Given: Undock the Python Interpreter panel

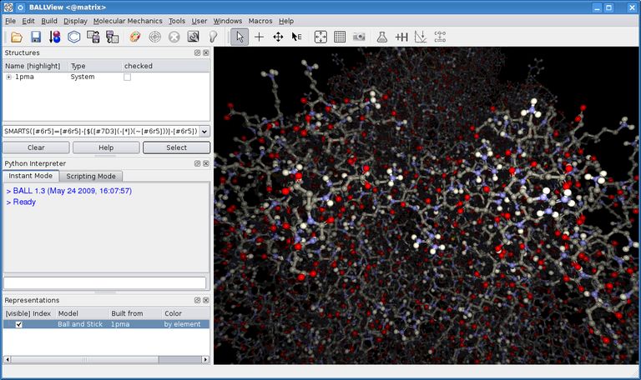Looking at the screenshot, I should click(x=198, y=163).
